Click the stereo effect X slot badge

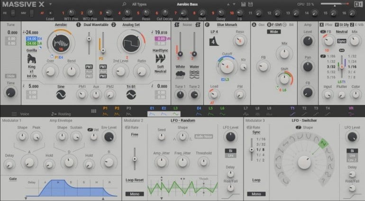321,25
